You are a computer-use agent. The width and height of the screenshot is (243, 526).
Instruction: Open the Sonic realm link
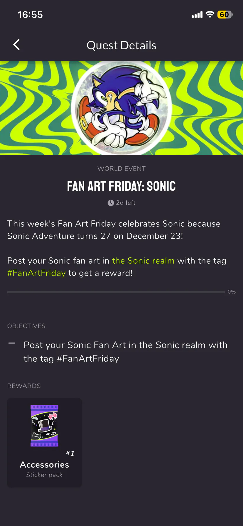point(143,261)
